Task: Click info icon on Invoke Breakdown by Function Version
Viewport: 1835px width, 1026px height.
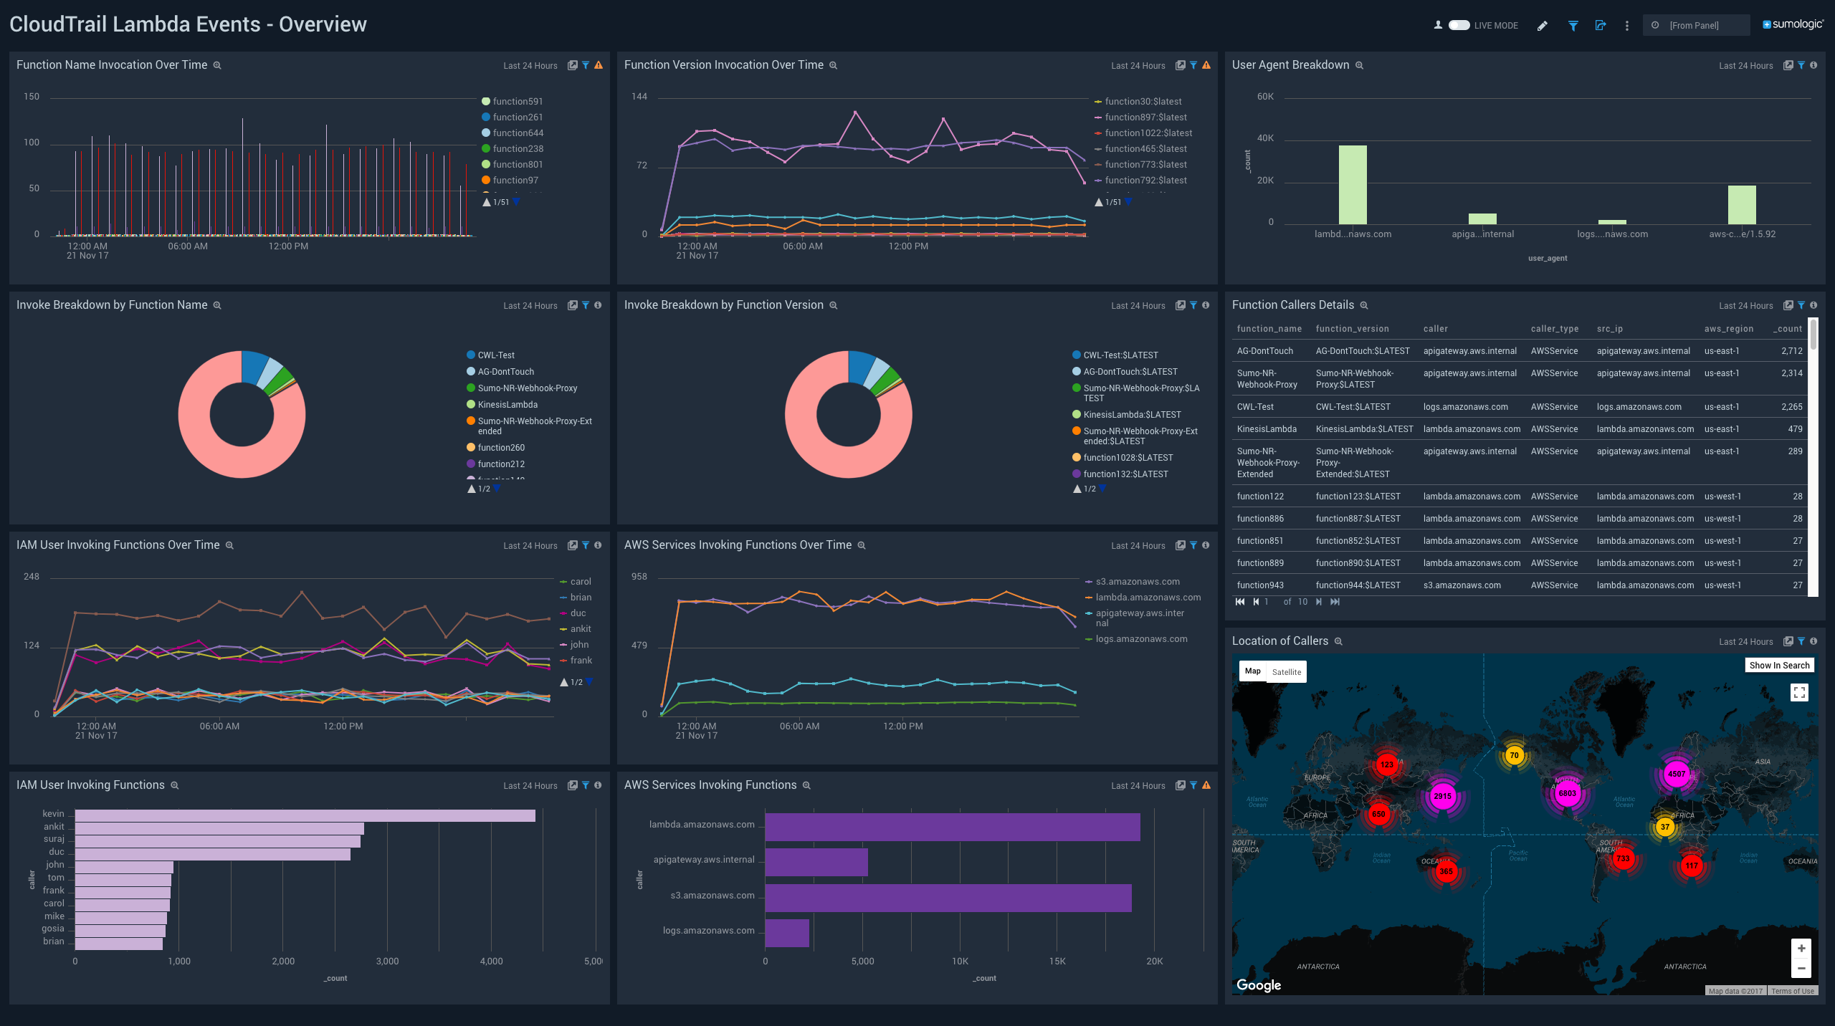Action: pos(1206,305)
